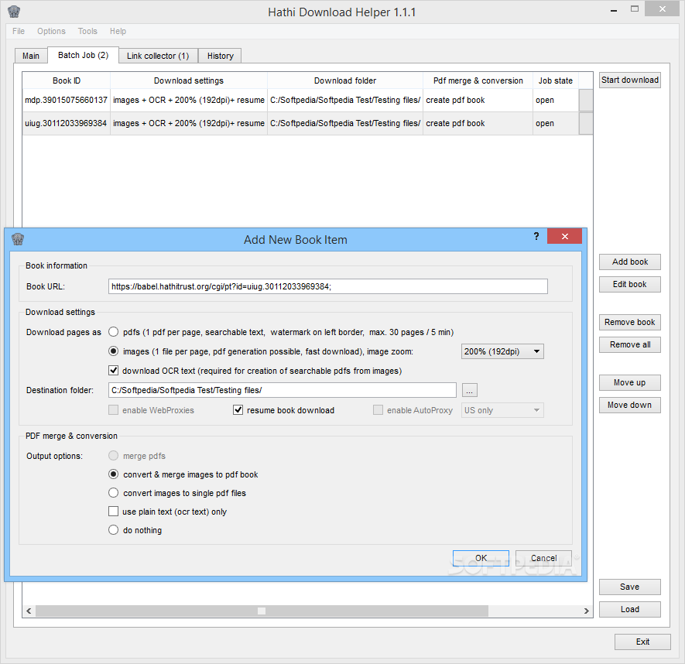Select the merge pdfs radio option
The height and width of the screenshot is (664, 685).
[113, 456]
